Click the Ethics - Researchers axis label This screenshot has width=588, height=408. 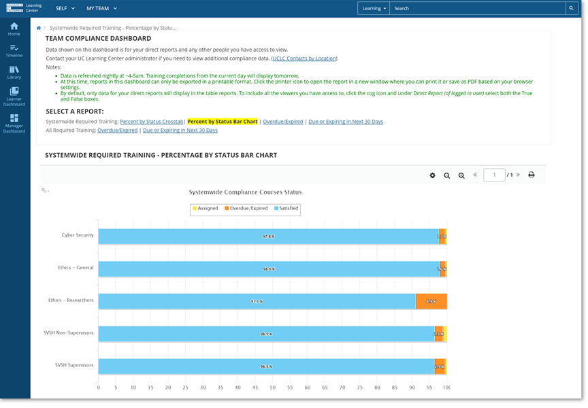tap(71, 301)
